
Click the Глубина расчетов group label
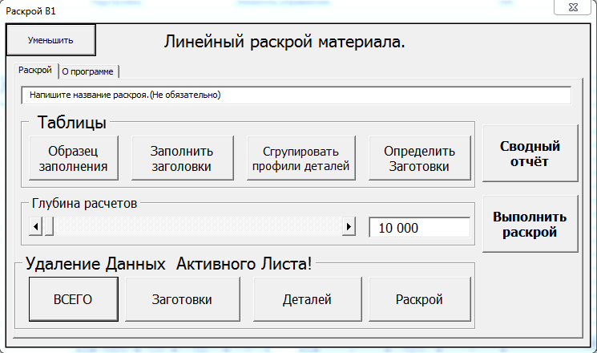pyautogui.click(x=84, y=203)
